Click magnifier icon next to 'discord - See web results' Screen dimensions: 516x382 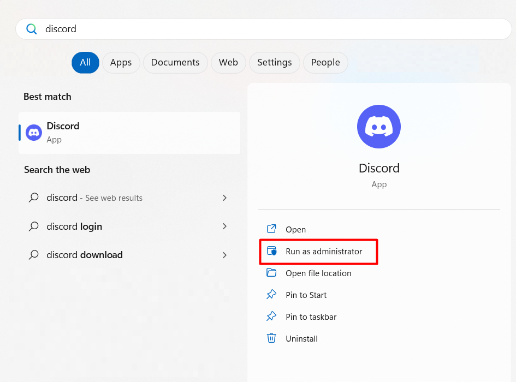coord(34,198)
